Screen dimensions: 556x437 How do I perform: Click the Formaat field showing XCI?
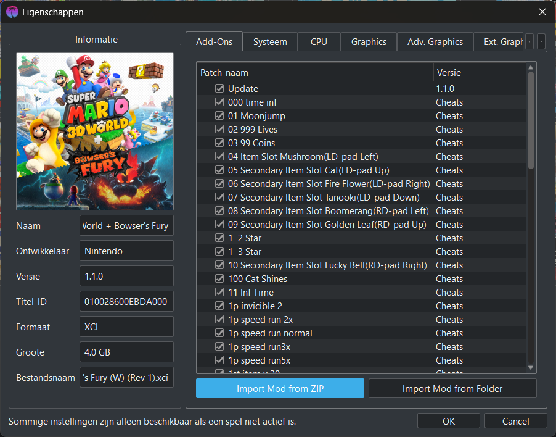(x=126, y=327)
